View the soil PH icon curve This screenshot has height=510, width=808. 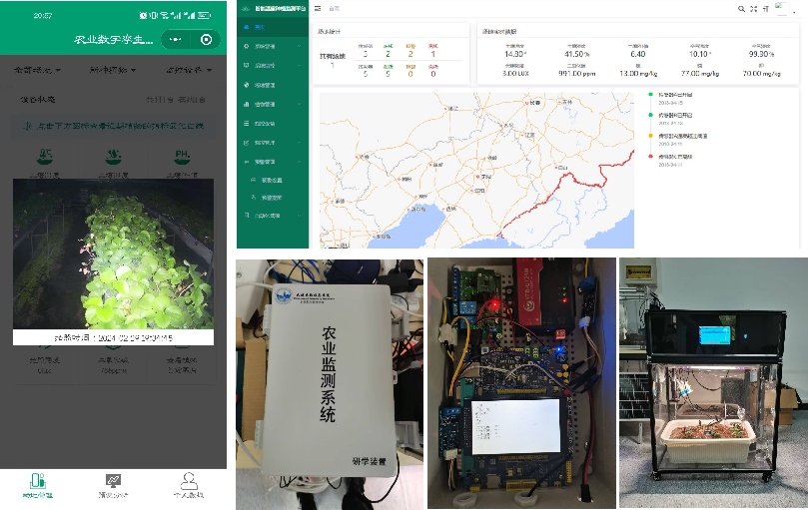(182, 156)
